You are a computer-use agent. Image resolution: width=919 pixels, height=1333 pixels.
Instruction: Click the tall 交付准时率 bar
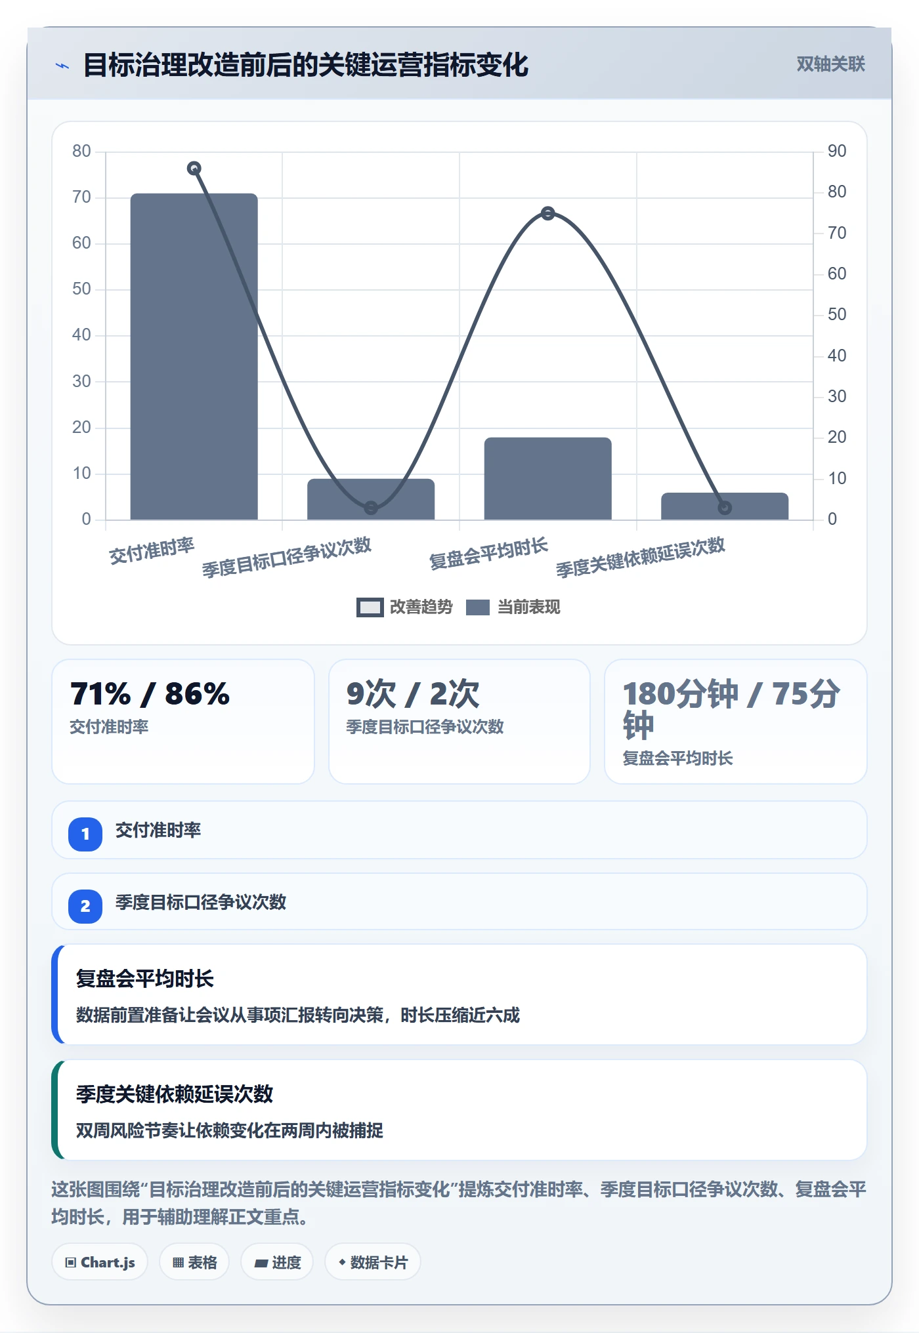(x=194, y=356)
